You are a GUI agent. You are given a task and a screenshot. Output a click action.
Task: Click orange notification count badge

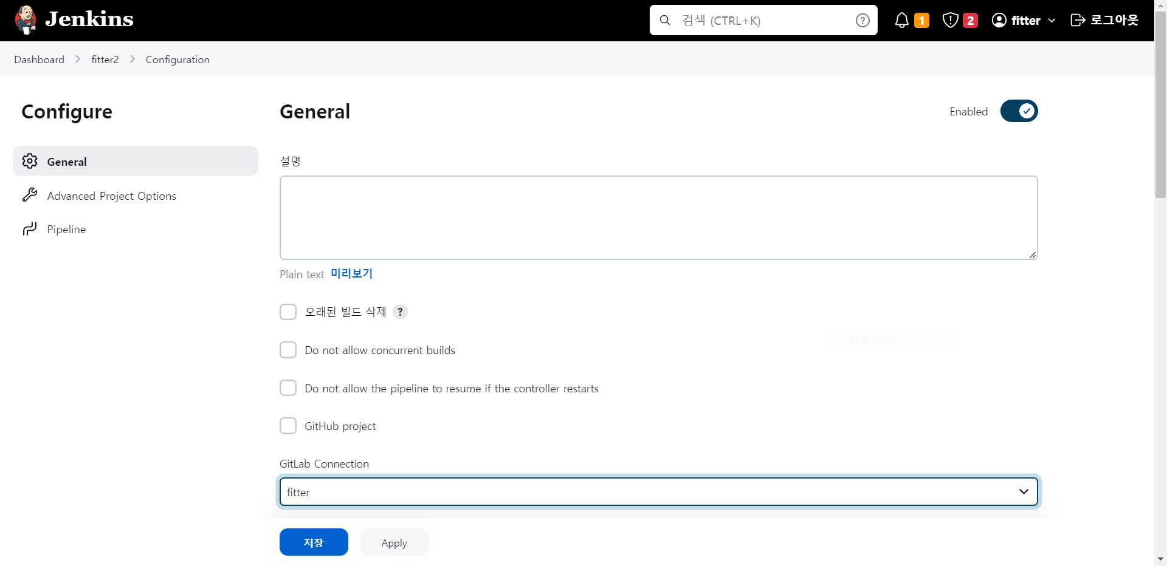click(x=921, y=21)
